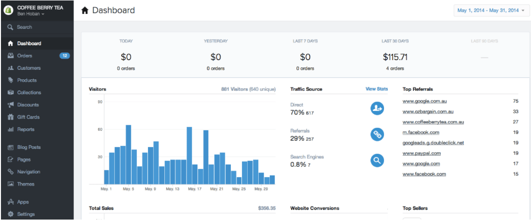Click the Last 30 Days sales summary
This screenshot has width=531, height=221.
[395, 57]
